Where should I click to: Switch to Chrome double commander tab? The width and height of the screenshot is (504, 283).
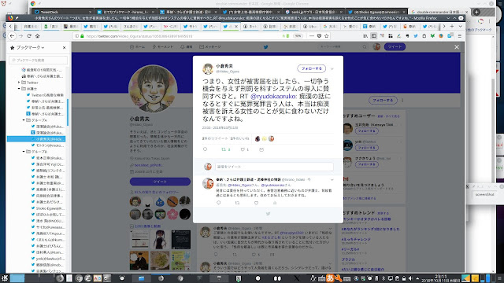(439, 12)
